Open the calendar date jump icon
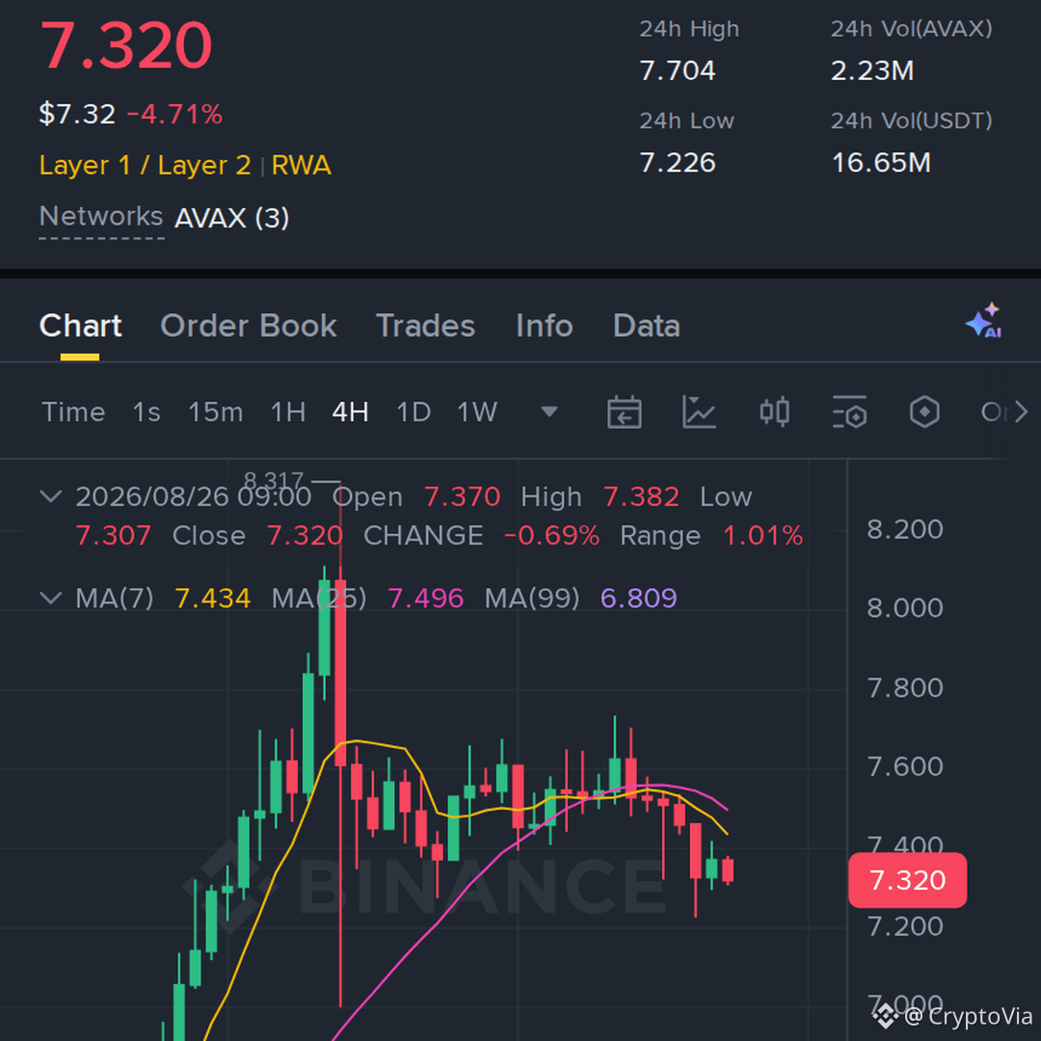The image size is (1041, 1041). pos(624,413)
